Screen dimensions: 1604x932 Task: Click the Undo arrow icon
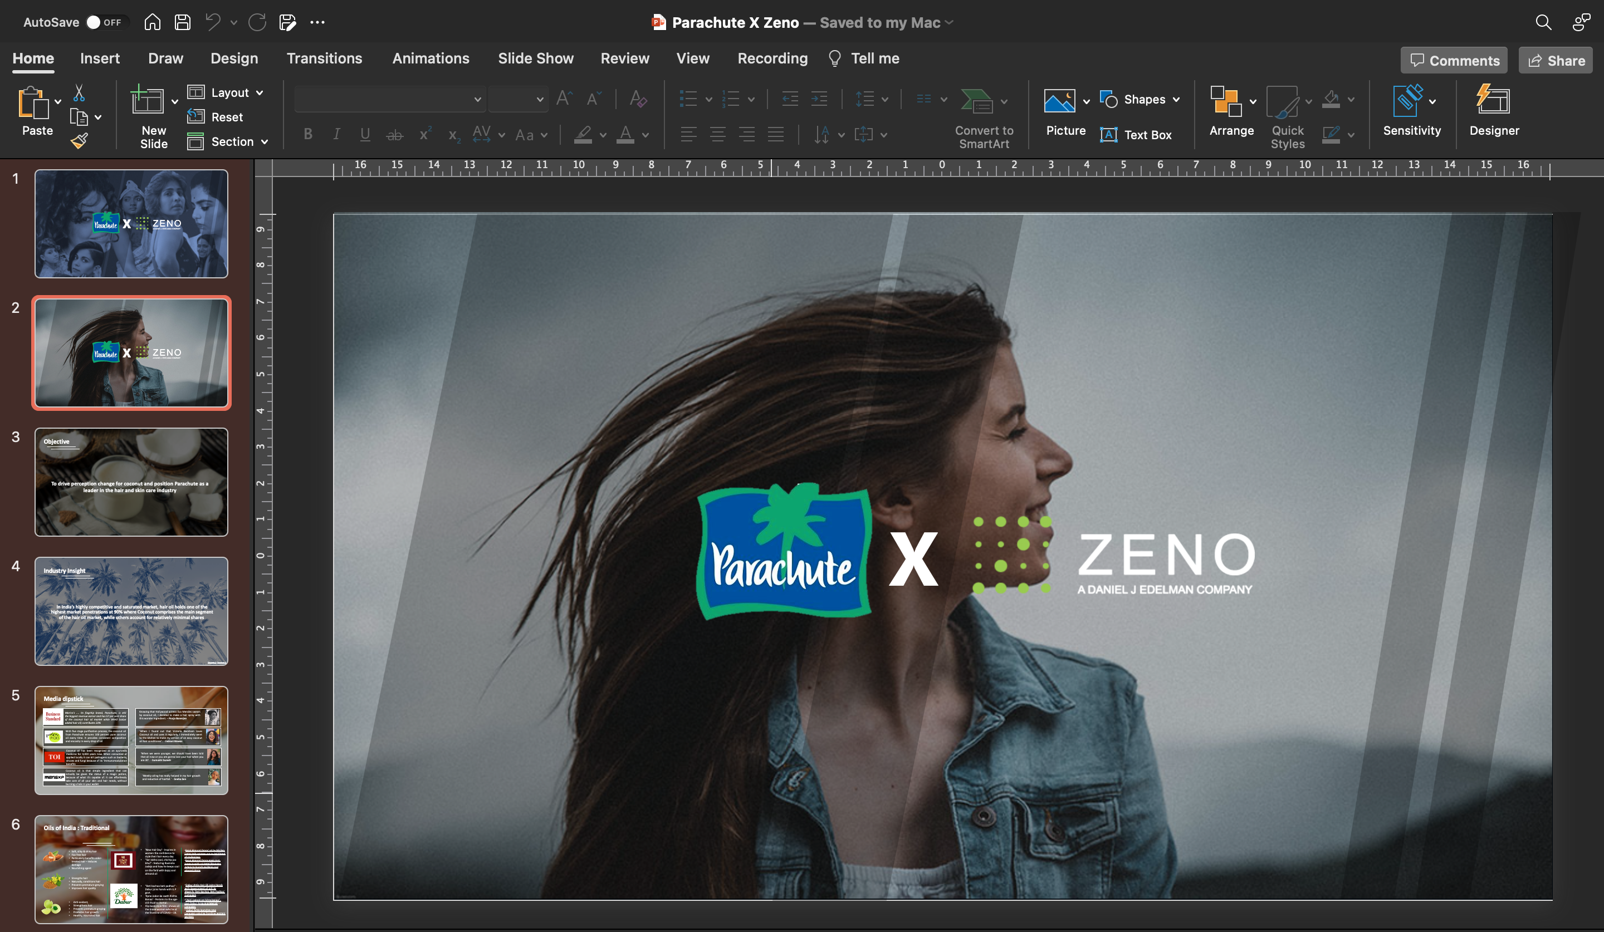[213, 22]
